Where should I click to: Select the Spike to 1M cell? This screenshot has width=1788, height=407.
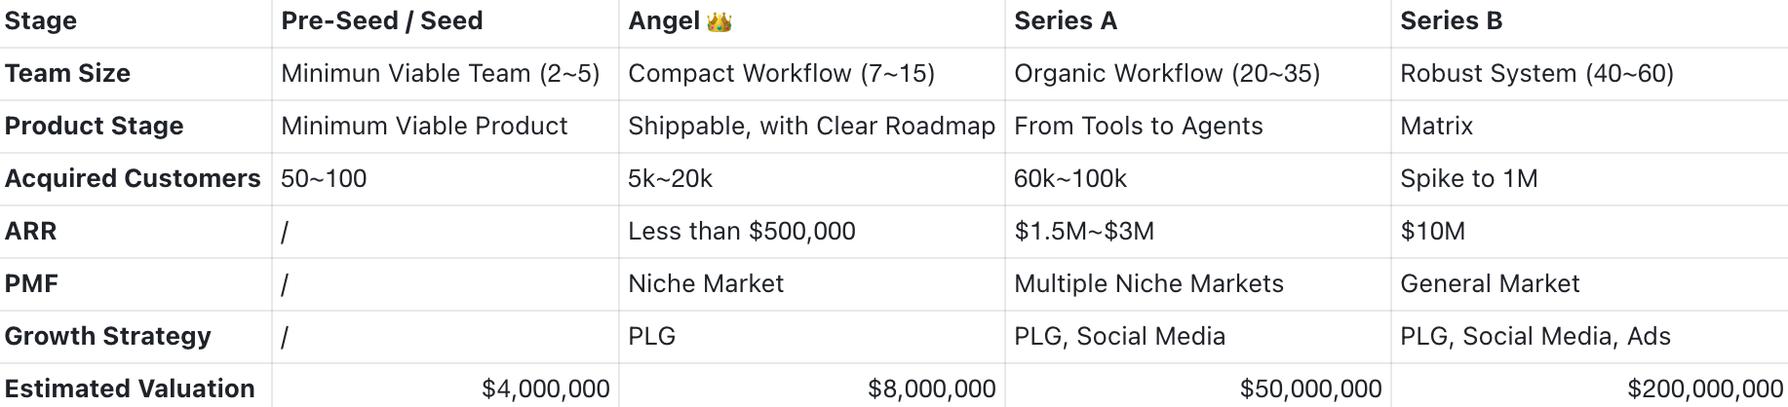click(1589, 179)
